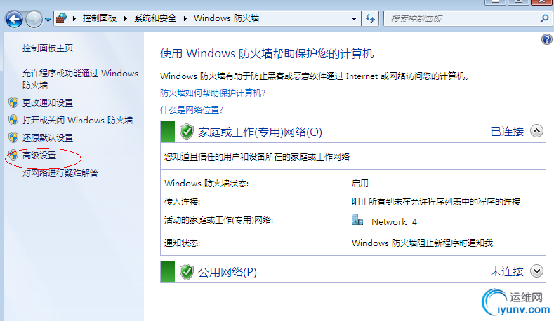Click the Network 4 building icon
This screenshot has height=321, width=554.
(x=357, y=219)
